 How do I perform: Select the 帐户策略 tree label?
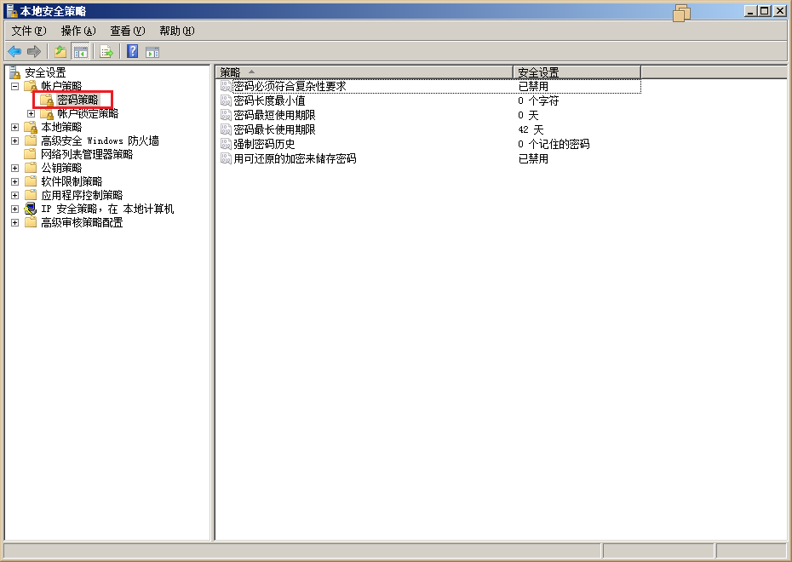coord(61,86)
